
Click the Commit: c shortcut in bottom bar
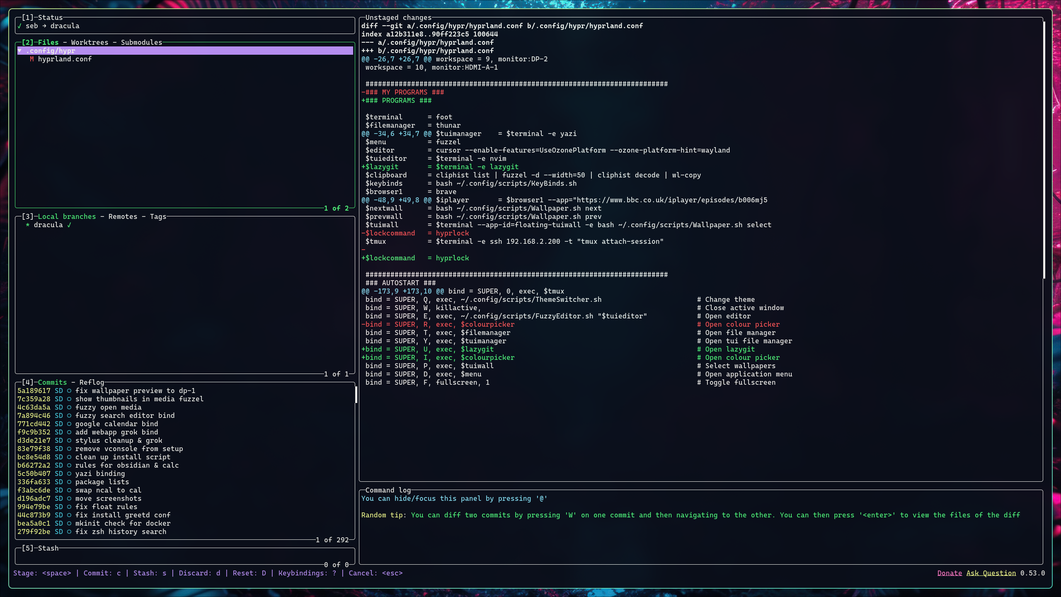pos(102,573)
